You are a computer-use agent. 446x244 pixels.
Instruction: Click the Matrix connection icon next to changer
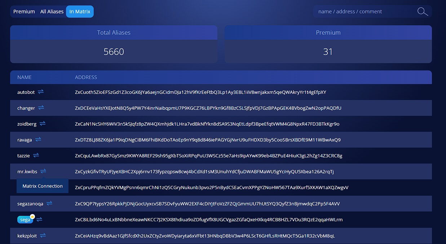pyautogui.click(x=41, y=108)
